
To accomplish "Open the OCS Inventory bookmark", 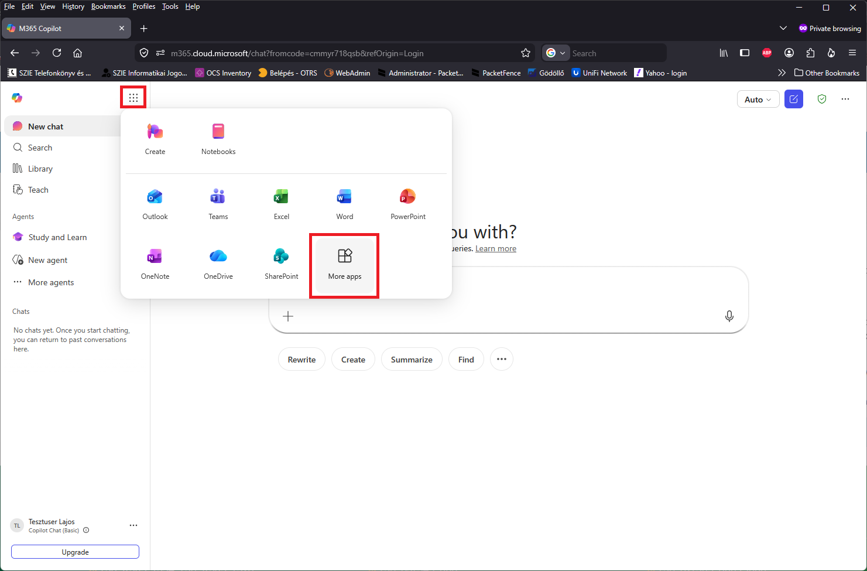I will [223, 73].
